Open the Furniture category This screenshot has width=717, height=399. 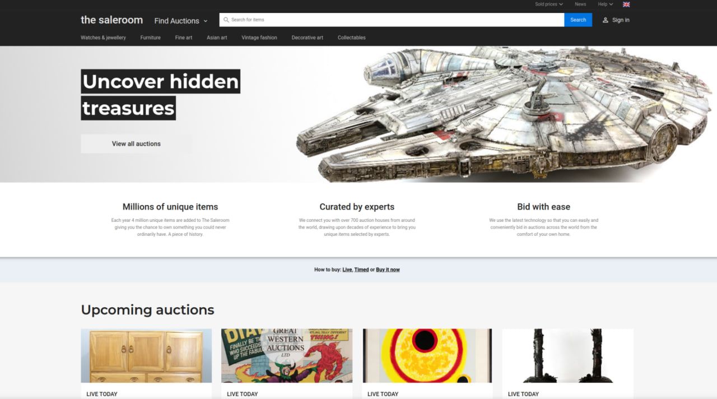coord(150,38)
